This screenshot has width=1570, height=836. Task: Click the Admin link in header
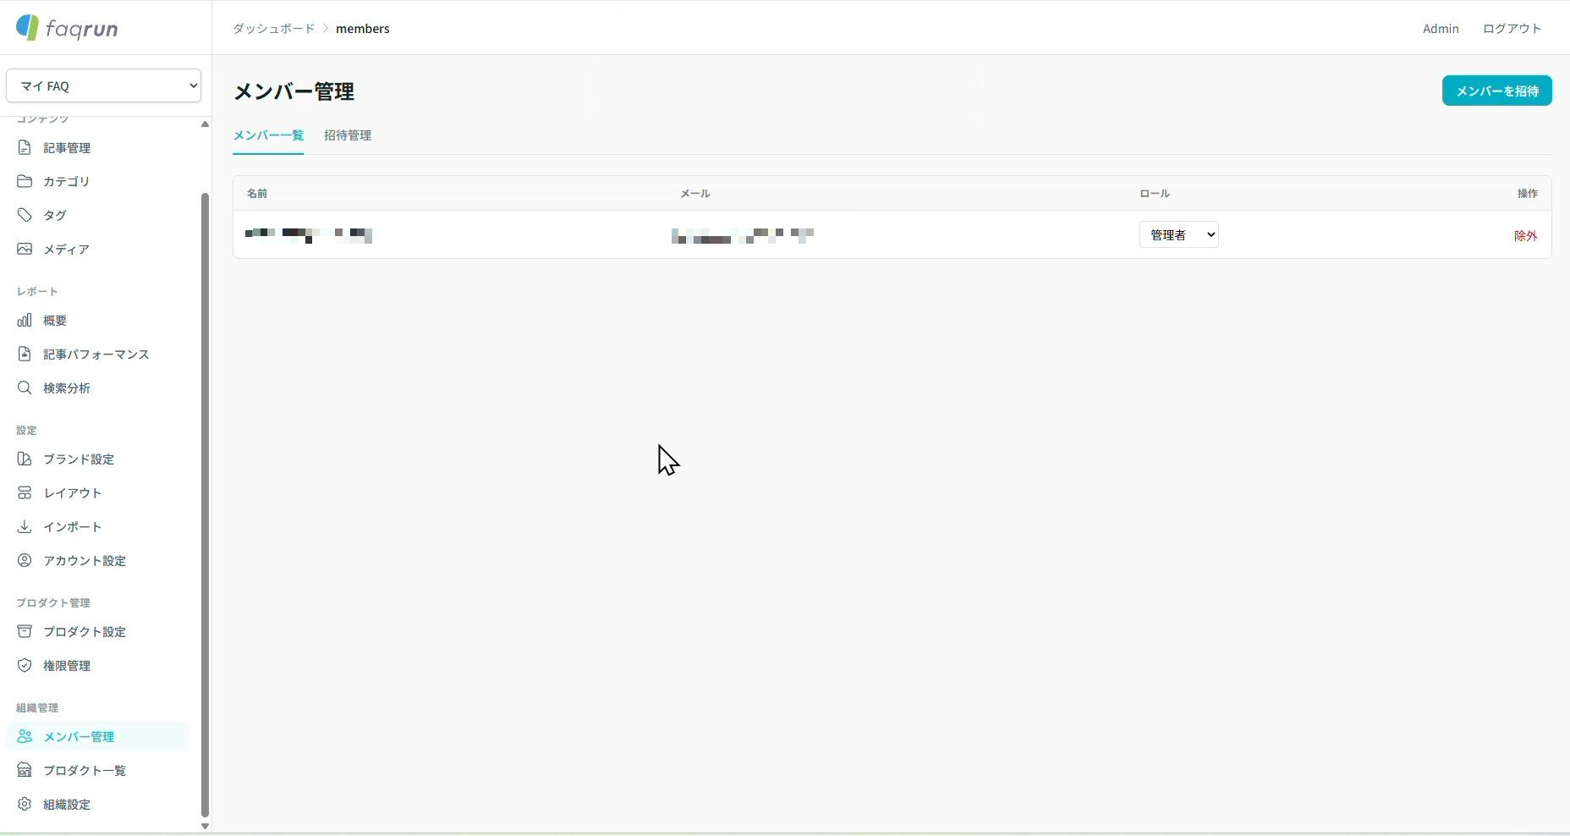(x=1441, y=28)
